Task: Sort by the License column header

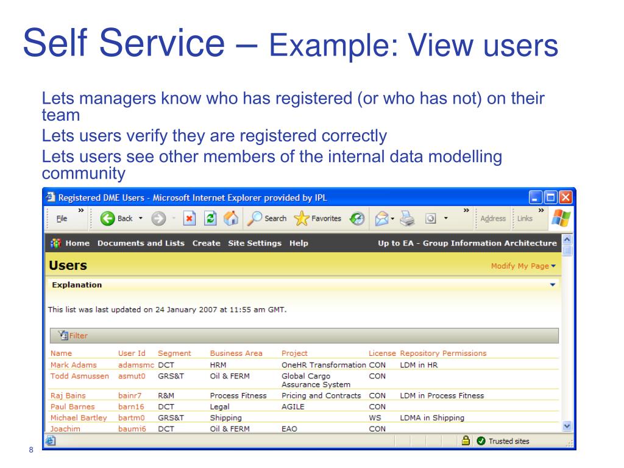Action: [x=382, y=353]
